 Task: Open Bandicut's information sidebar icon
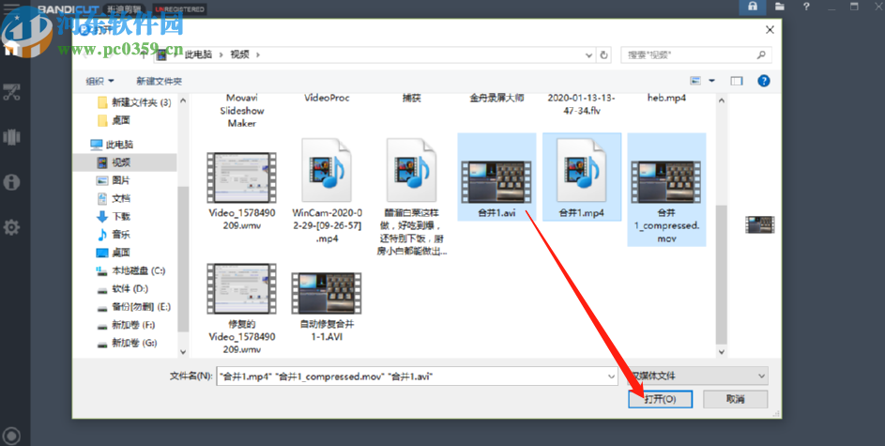(x=11, y=182)
